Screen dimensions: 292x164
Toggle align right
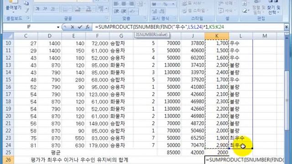tap(131, 4)
